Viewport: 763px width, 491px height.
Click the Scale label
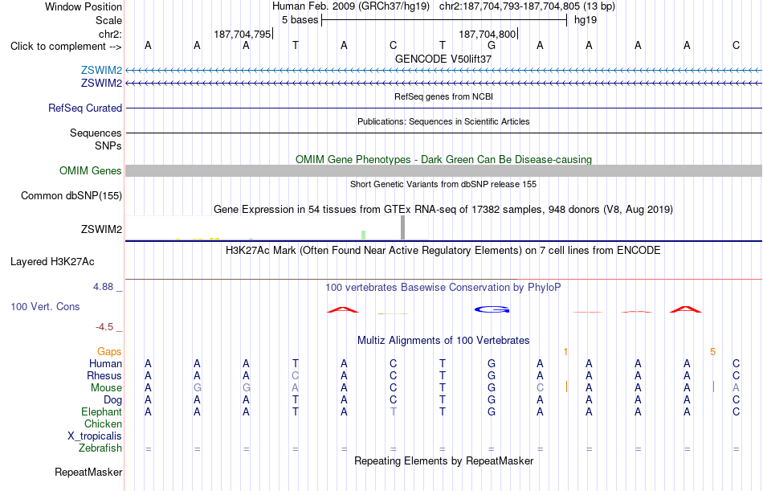click(108, 20)
